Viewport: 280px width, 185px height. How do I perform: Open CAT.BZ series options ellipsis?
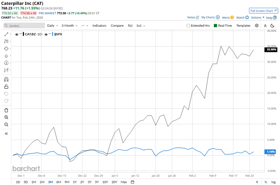[21, 34]
